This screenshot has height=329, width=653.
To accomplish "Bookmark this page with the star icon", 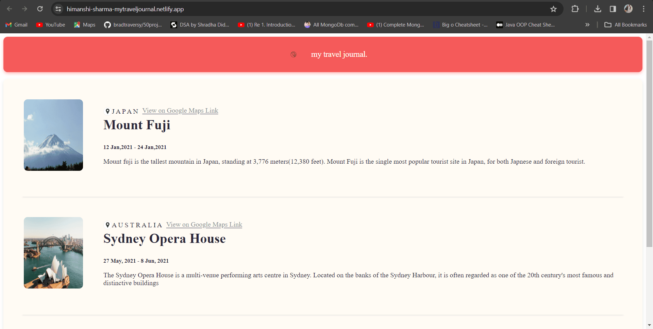I will click(553, 9).
